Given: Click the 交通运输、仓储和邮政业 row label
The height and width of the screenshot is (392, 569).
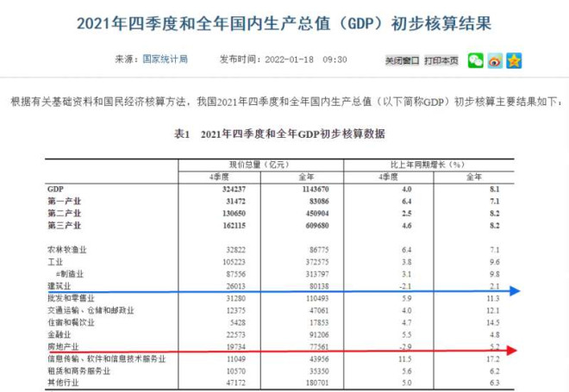Looking at the screenshot, I should (x=91, y=310).
